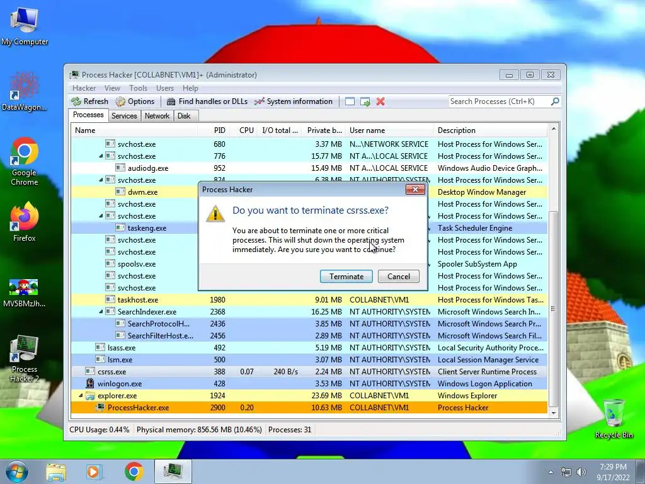Open System information graph icon
Screen dimensions: 645x484
pos(259,101)
